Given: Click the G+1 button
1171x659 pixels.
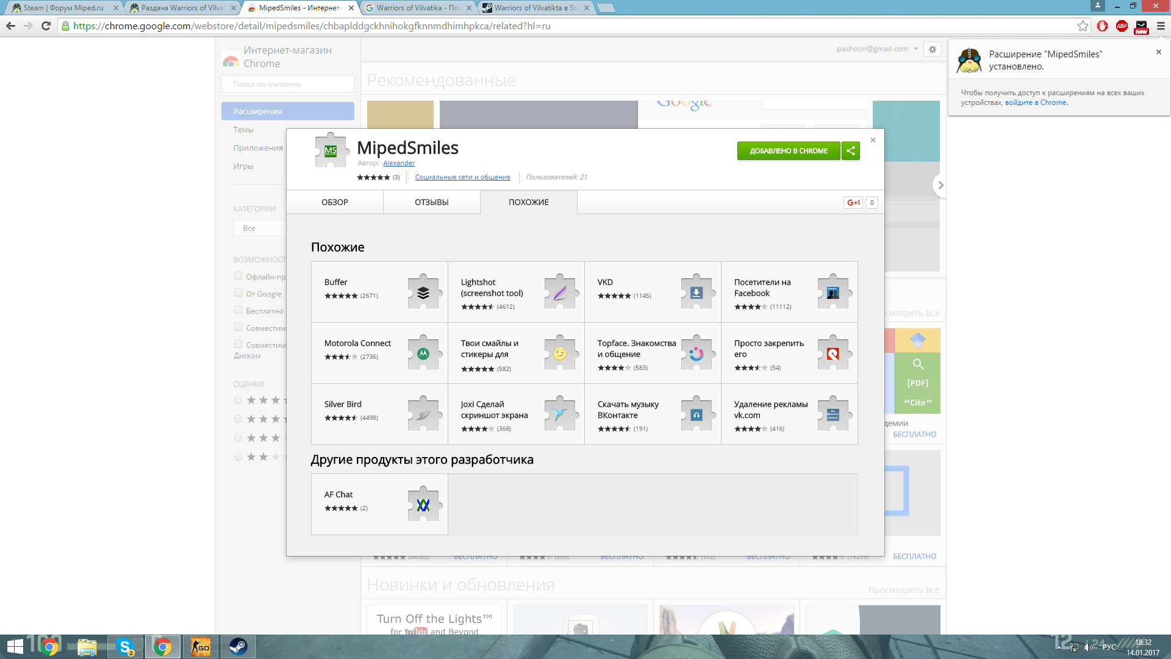Looking at the screenshot, I should point(853,203).
